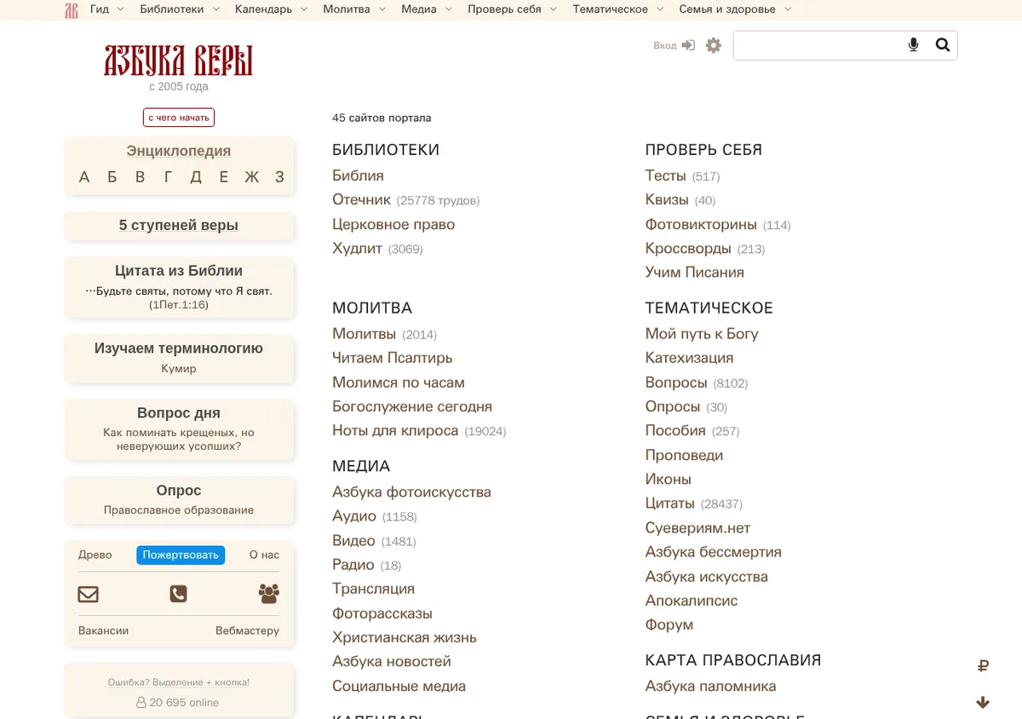The width and height of the screenshot is (1022, 719).
Task: Open the settings gear icon
Action: tap(714, 45)
